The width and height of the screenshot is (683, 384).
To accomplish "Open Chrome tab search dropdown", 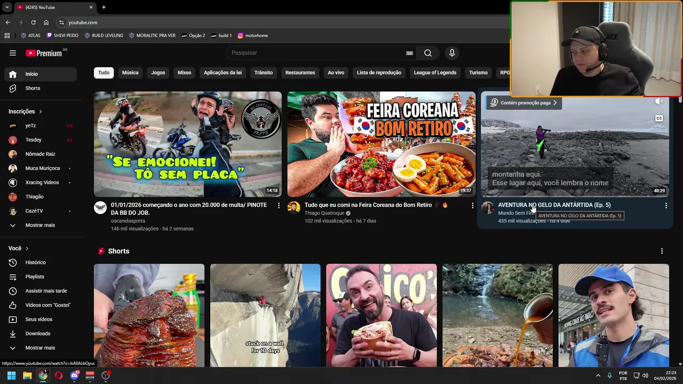I will (x=7, y=7).
